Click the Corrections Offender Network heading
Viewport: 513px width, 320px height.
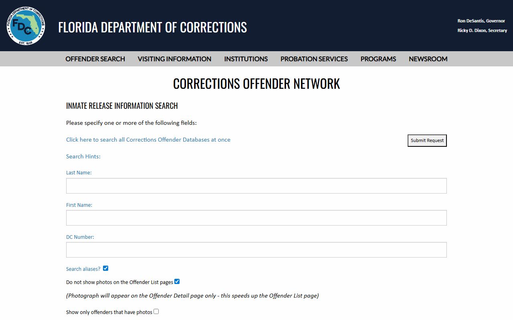point(256,84)
